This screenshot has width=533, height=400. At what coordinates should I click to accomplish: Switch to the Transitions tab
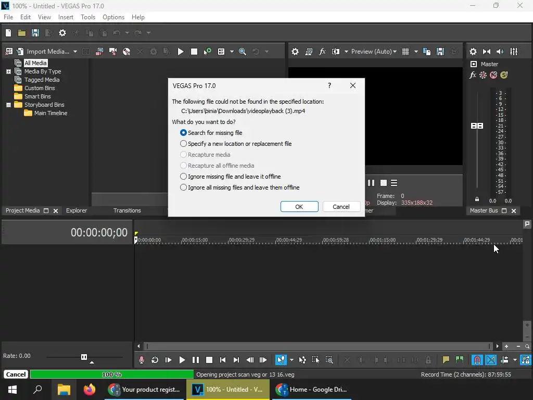click(x=127, y=210)
